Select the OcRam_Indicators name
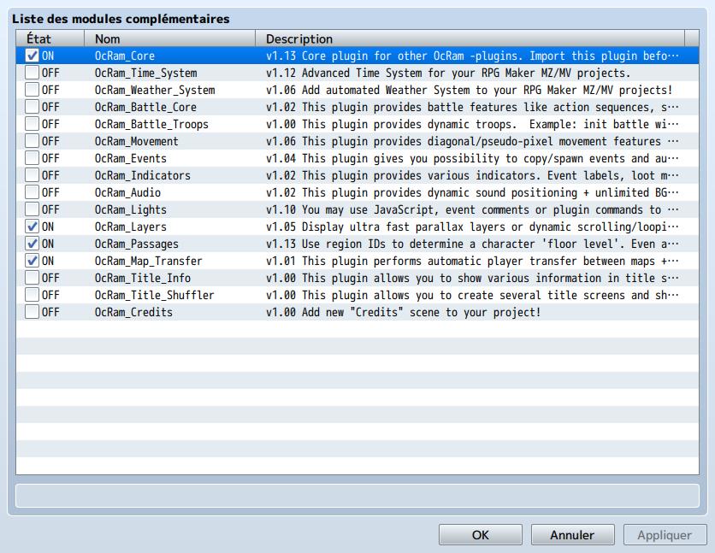This screenshot has height=553, width=715. tap(142, 175)
